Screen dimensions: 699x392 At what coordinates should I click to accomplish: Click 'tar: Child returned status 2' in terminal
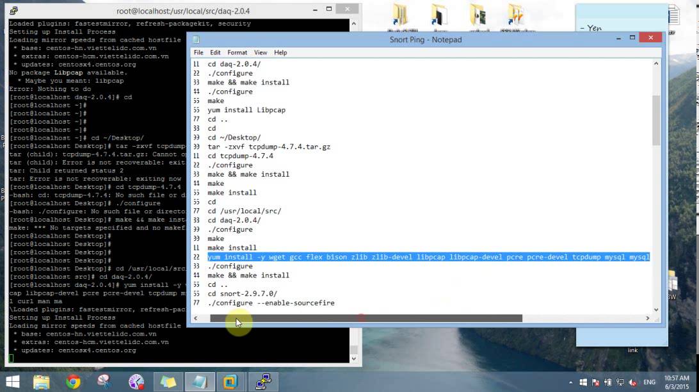pos(67,170)
